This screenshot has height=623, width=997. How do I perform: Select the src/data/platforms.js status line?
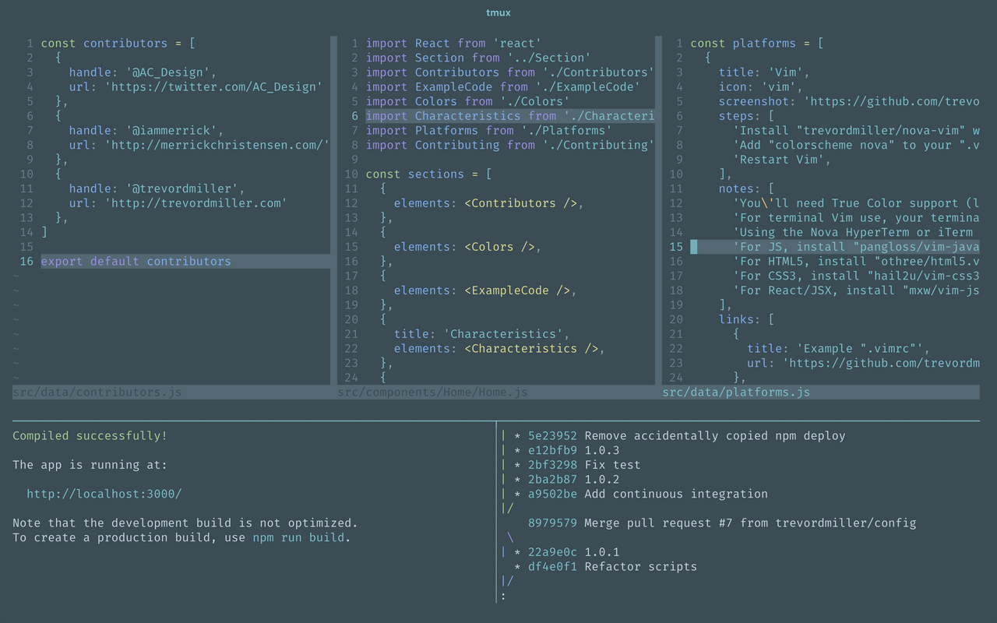tap(821, 392)
